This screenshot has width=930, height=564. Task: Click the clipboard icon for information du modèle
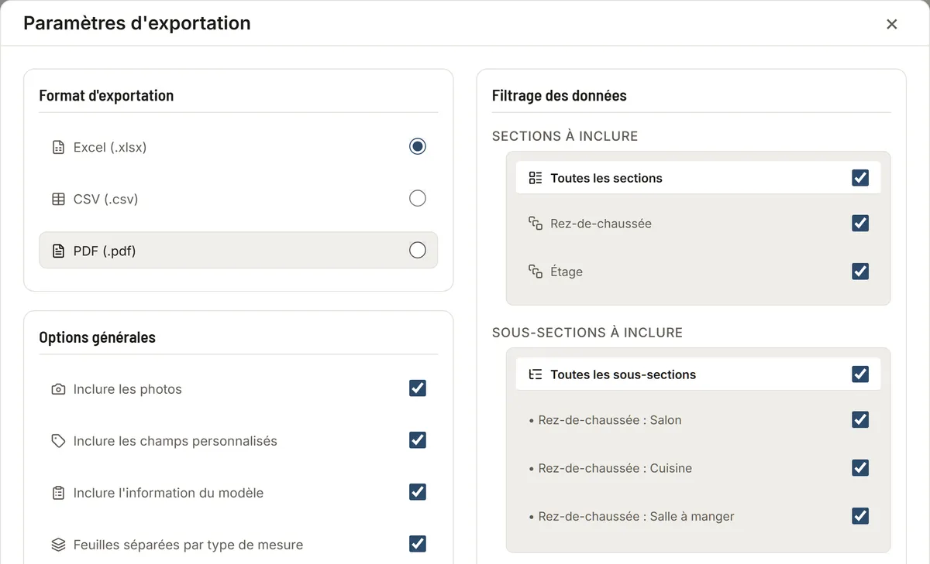pos(58,493)
